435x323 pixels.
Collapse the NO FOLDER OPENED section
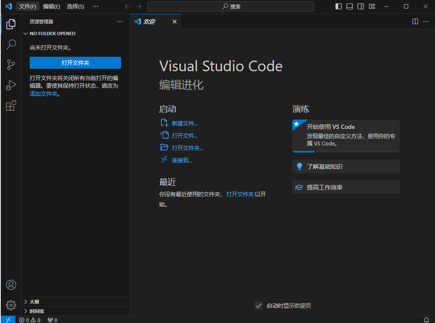(x=76, y=33)
